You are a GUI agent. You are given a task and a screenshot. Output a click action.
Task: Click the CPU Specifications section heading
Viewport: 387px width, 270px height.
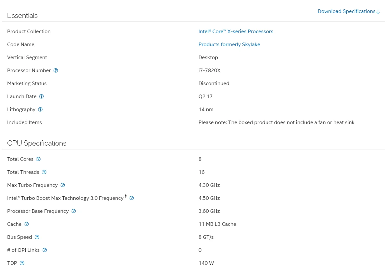point(37,143)
